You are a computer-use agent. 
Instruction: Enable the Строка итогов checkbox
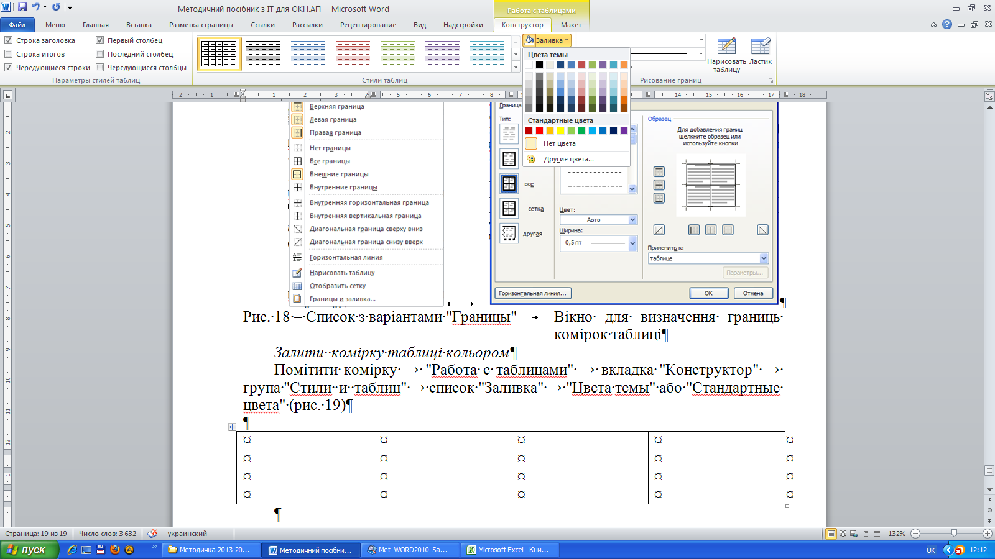9,54
